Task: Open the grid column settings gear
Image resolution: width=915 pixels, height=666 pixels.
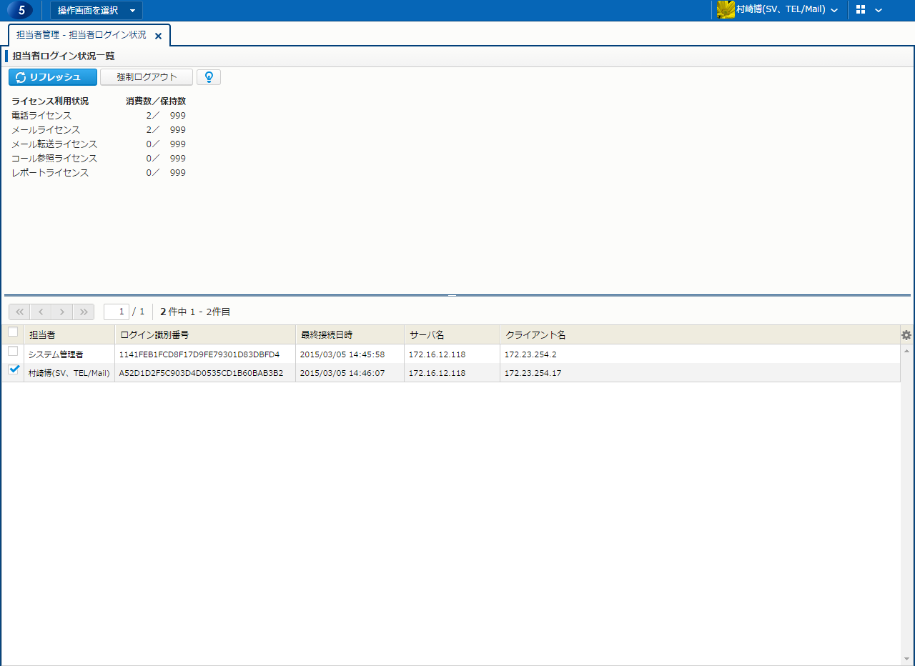Action: click(906, 335)
